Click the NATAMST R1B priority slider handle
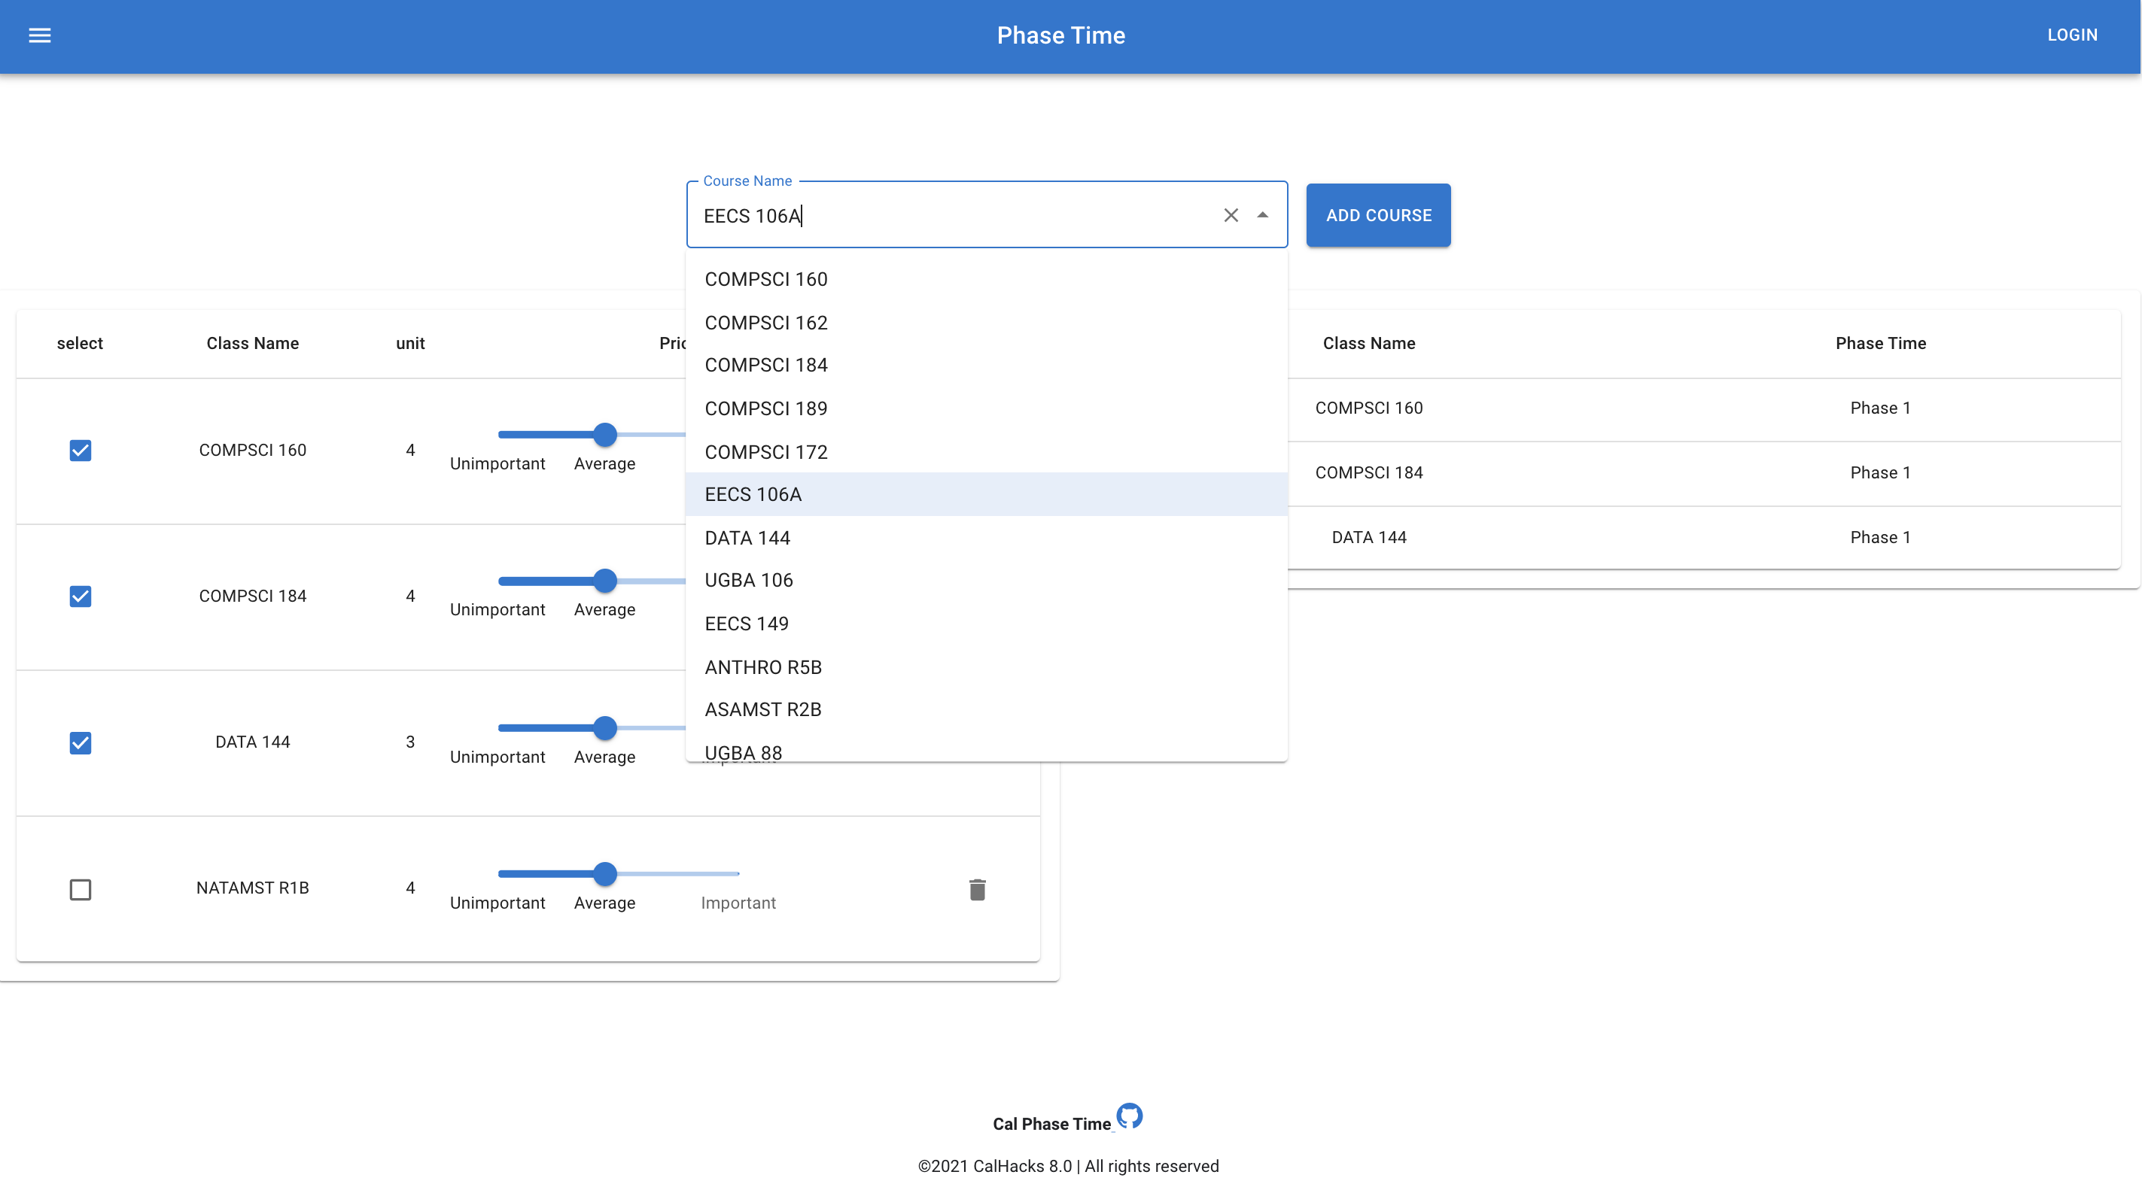The height and width of the screenshot is (1193, 2142). click(604, 874)
